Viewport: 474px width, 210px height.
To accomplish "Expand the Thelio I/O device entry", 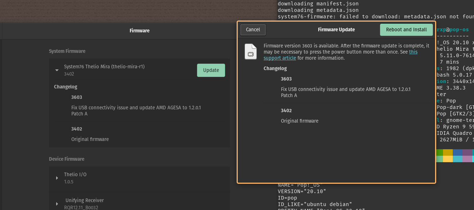I will tap(57, 178).
